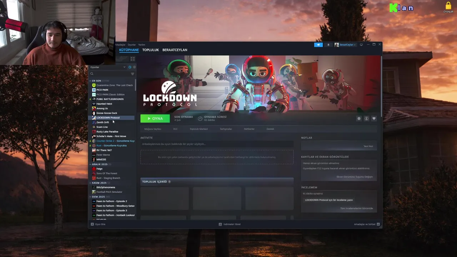
Task: Select Football Pitch Simulator in the library
Action: 109,192
